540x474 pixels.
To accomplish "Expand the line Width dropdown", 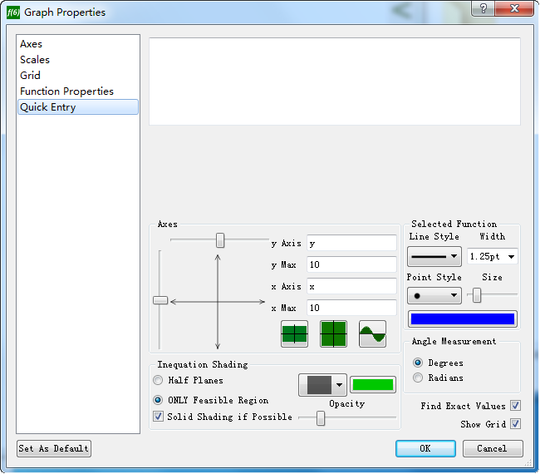I will [492, 257].
